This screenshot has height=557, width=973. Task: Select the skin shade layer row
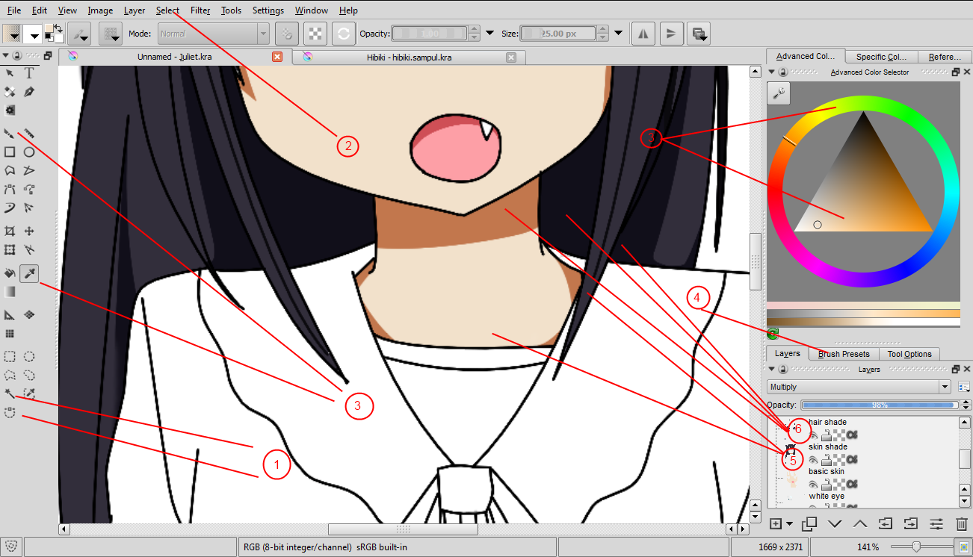coord(863,453)
